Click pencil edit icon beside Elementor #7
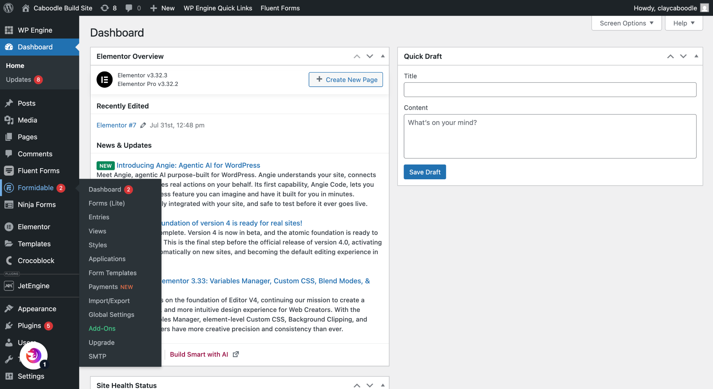Screen dimensions: 713x389 pos(143,125)
